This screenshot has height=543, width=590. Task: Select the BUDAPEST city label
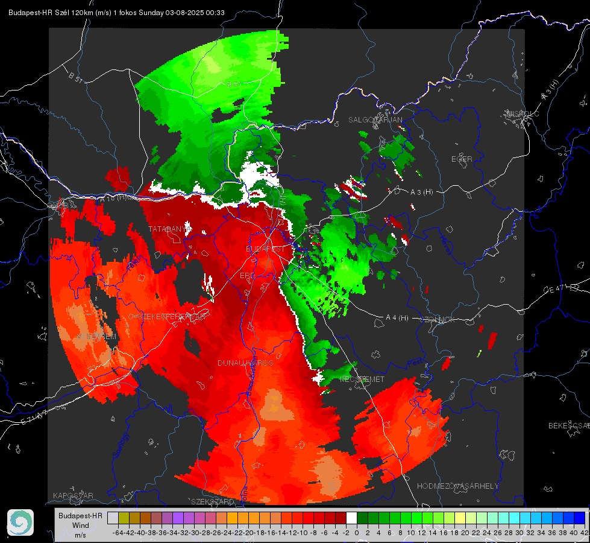265,249
